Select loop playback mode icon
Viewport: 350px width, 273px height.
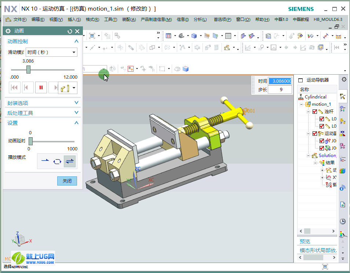click(57, 161)
